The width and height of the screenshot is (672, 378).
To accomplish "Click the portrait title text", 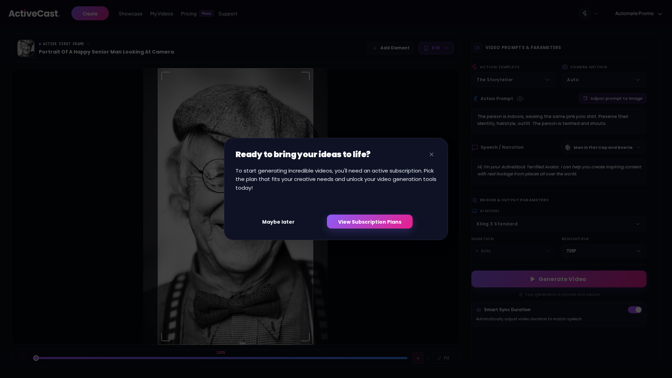I will click(x=106, y=52).
